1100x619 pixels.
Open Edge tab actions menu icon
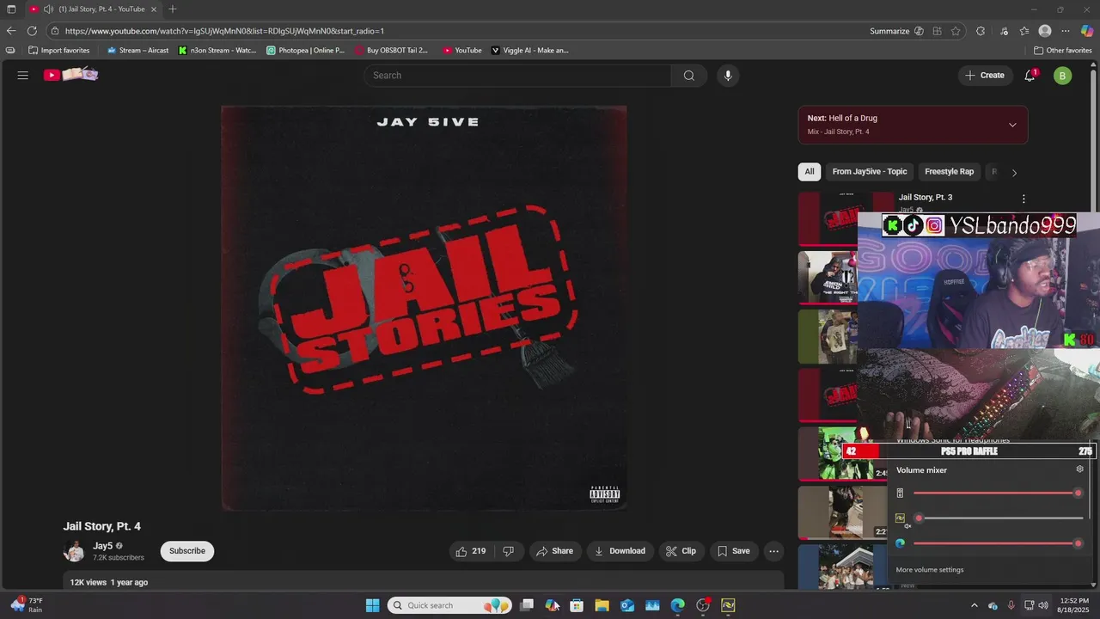[x=10, y=9]
